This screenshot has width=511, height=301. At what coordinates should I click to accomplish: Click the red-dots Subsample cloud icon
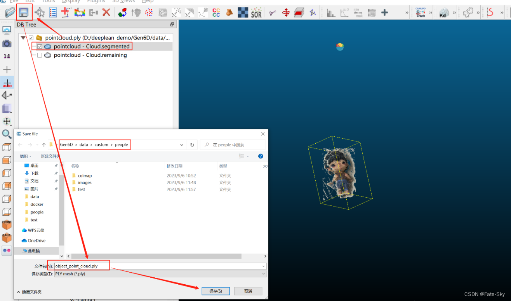pyautogui.click(x=149, y=13)
